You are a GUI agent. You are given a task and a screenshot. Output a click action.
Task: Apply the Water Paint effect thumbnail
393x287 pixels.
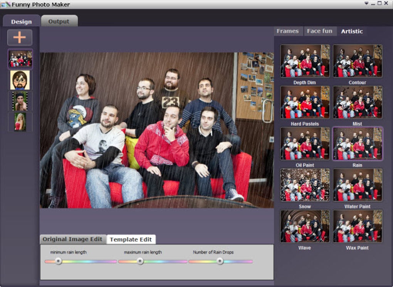click(358, 185)
